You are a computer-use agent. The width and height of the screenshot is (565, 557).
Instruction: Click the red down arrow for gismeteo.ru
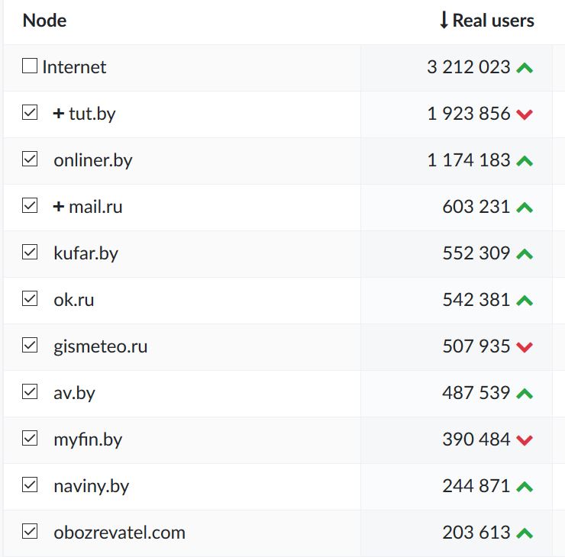coord(524,347)
